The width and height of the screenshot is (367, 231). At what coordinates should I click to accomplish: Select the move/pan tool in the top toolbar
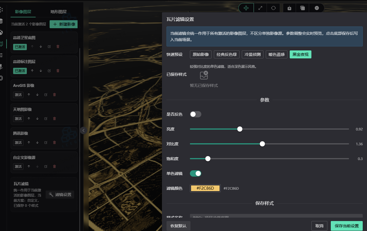pyautogui.click(x=246, y=8)
